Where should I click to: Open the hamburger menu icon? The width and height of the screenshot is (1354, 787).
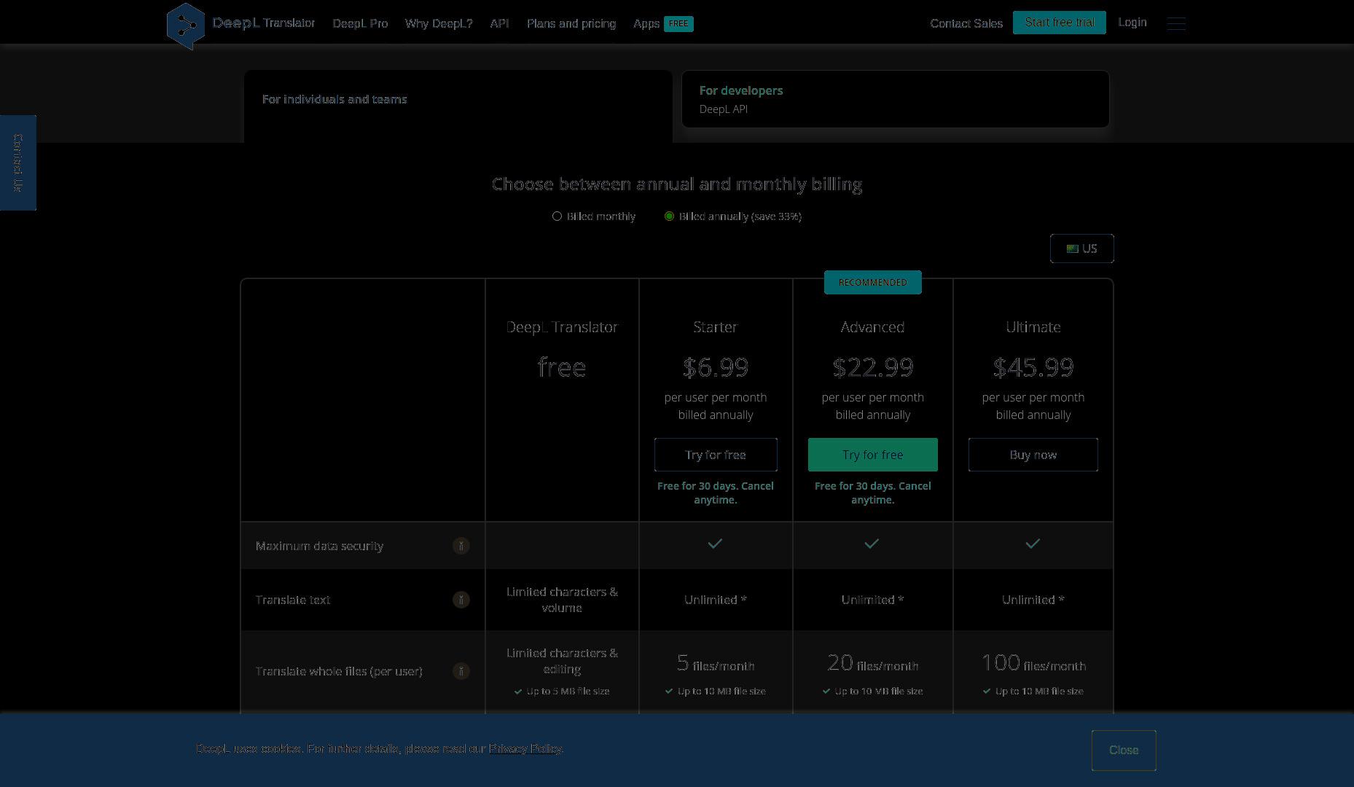pos(1176,23)
